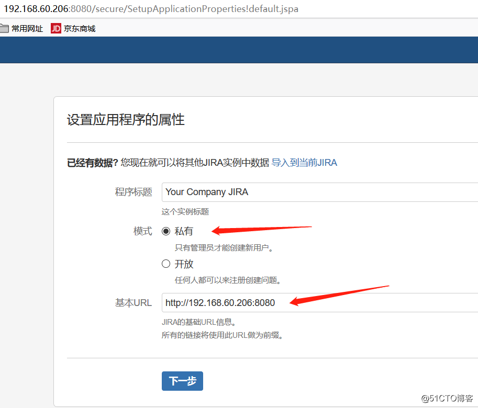Click the 模式 field label

[x=143, y=231]
